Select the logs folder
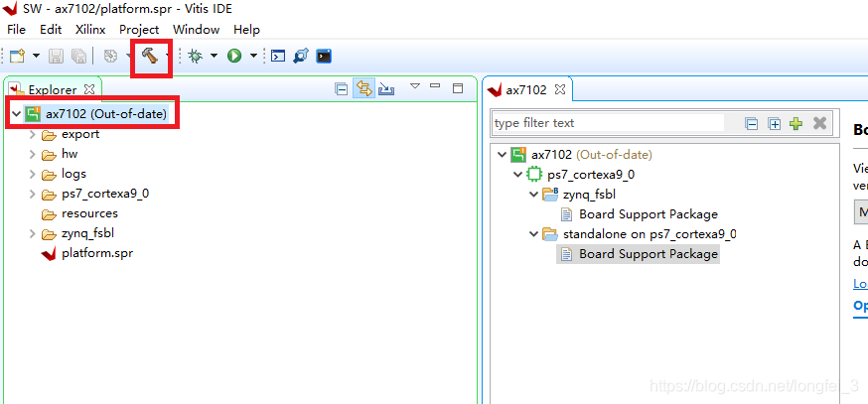 tap(74, 174)
